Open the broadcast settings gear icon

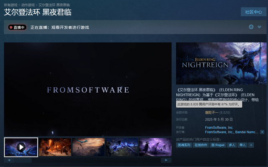click(x=251, y=27)
